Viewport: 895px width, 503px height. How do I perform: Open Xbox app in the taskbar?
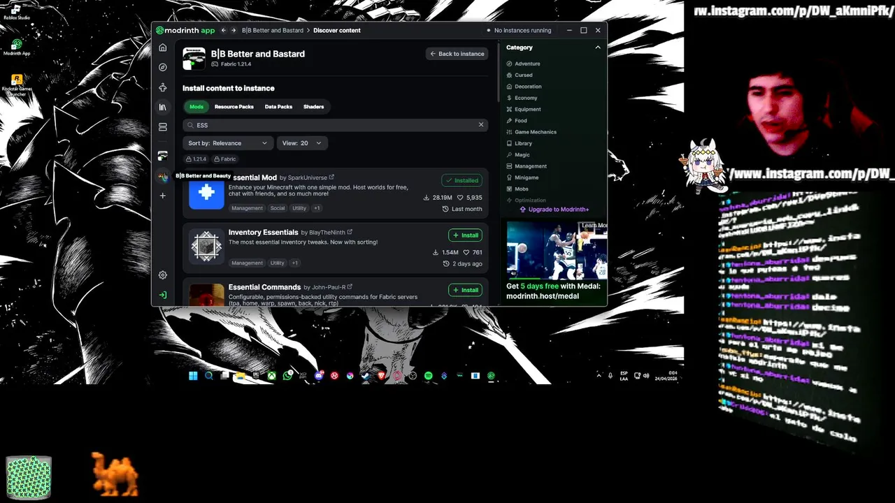coord(272,376)
